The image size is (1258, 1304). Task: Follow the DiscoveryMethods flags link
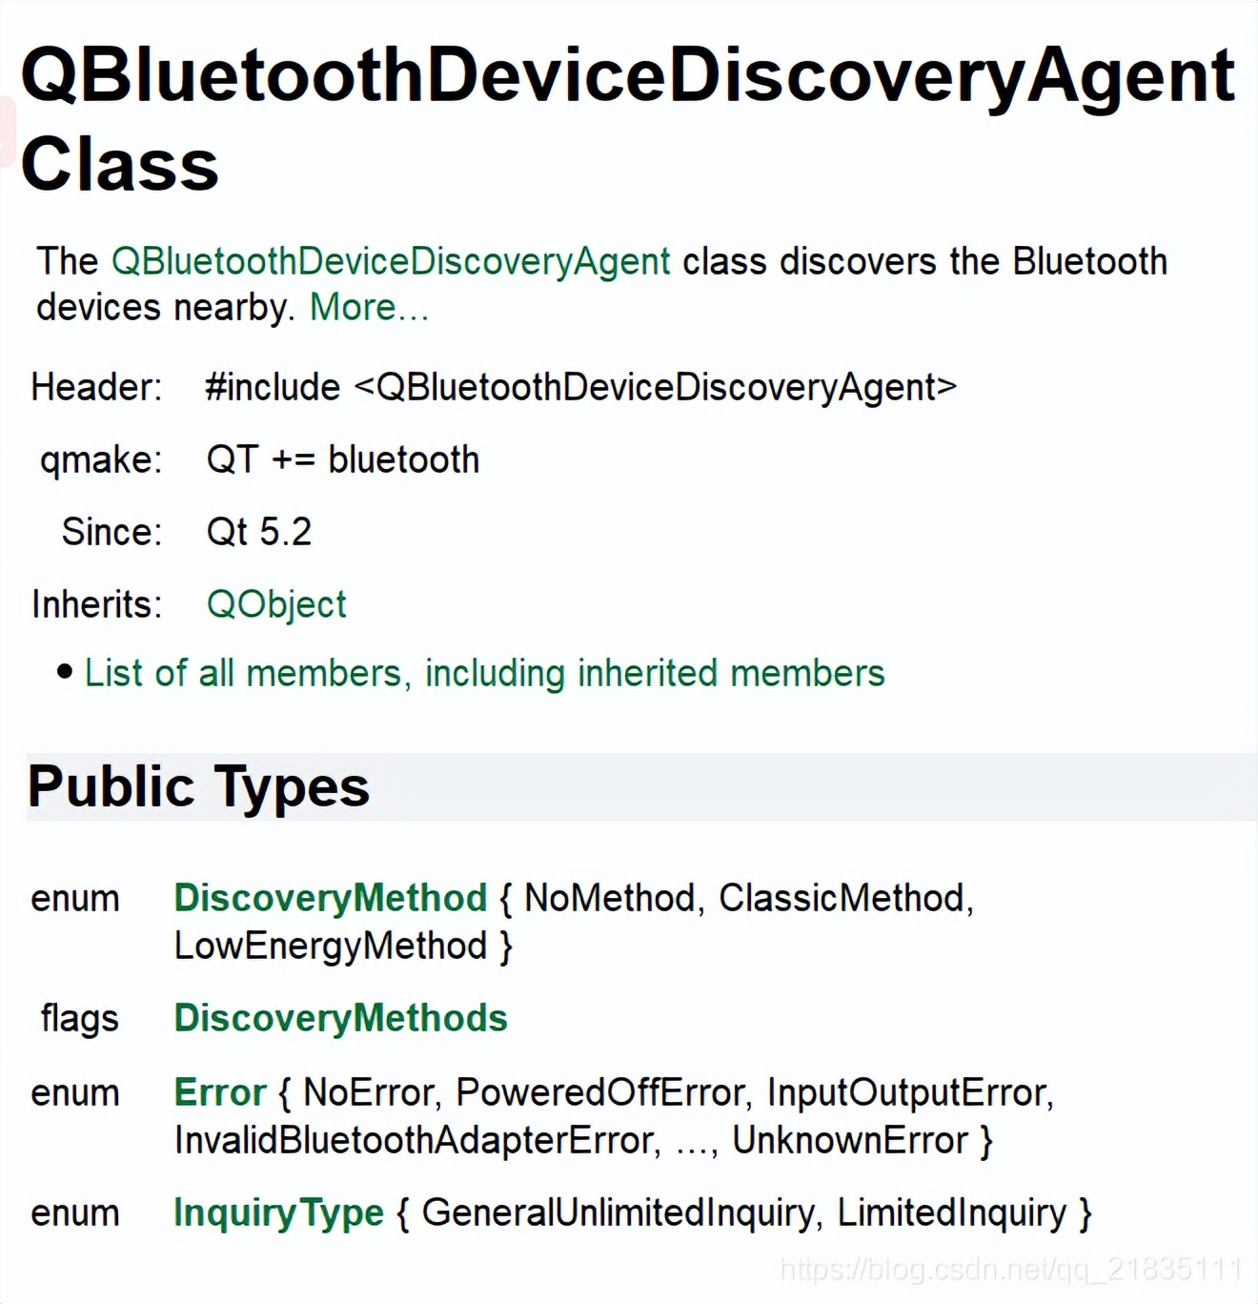tap(340, 1018)
